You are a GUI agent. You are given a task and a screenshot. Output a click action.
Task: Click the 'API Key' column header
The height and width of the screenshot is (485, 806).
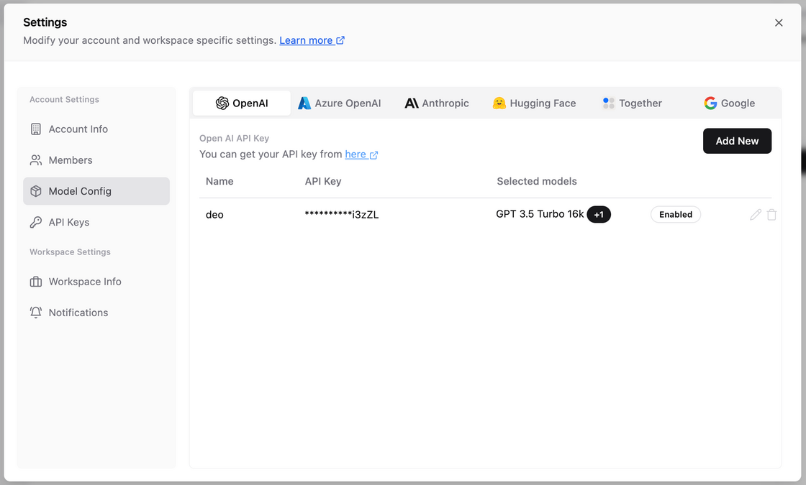(323, 181)
